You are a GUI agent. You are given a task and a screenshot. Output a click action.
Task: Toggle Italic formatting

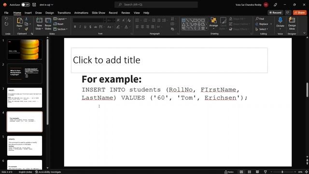(80, 27)
